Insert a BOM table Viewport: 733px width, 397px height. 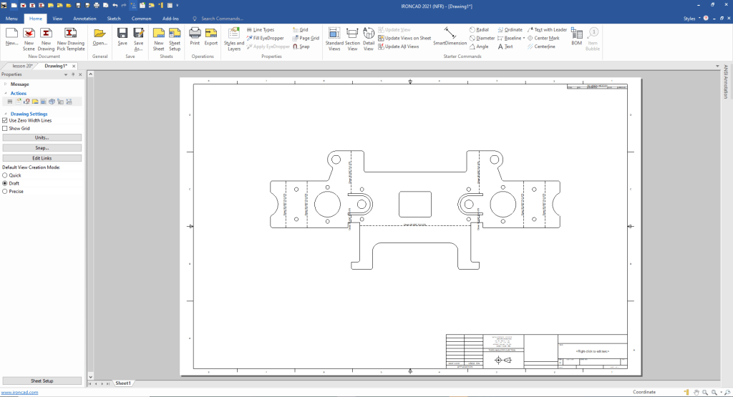[x=576, y=37]
